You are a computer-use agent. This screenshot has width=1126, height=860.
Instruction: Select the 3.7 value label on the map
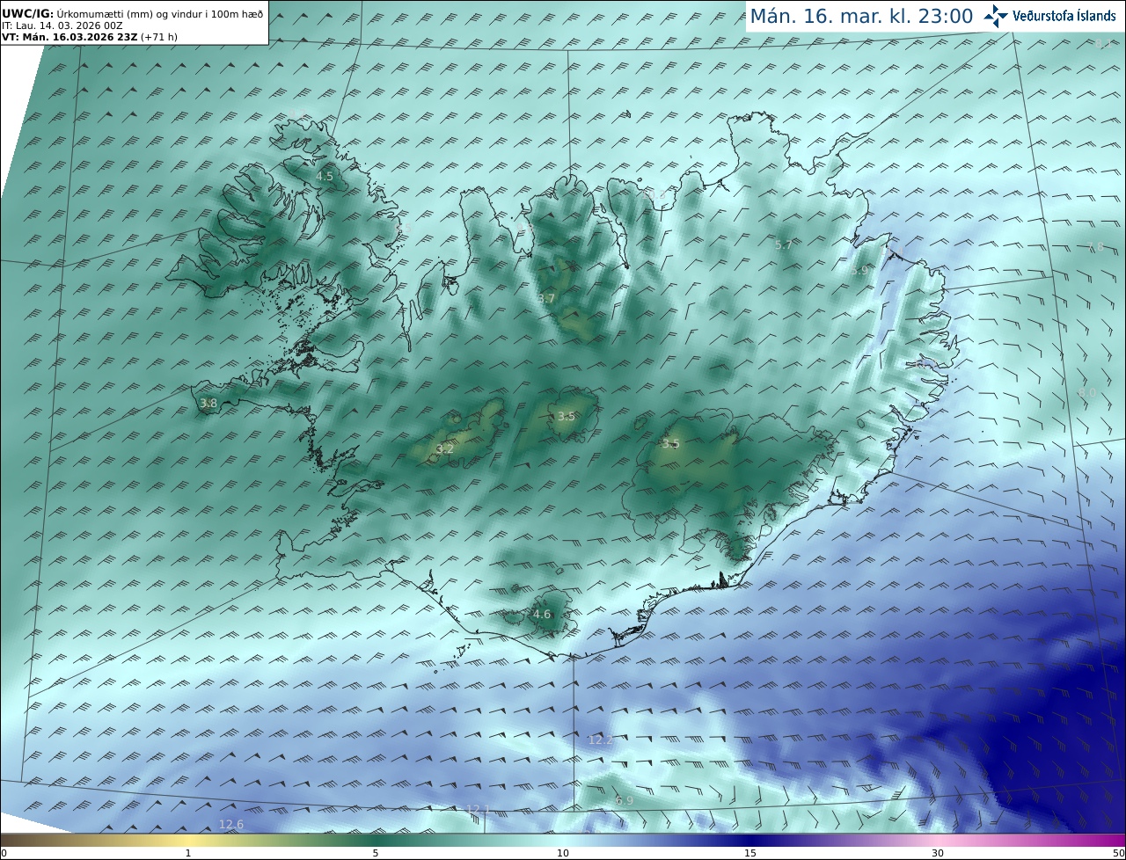[x=546, y=299]
